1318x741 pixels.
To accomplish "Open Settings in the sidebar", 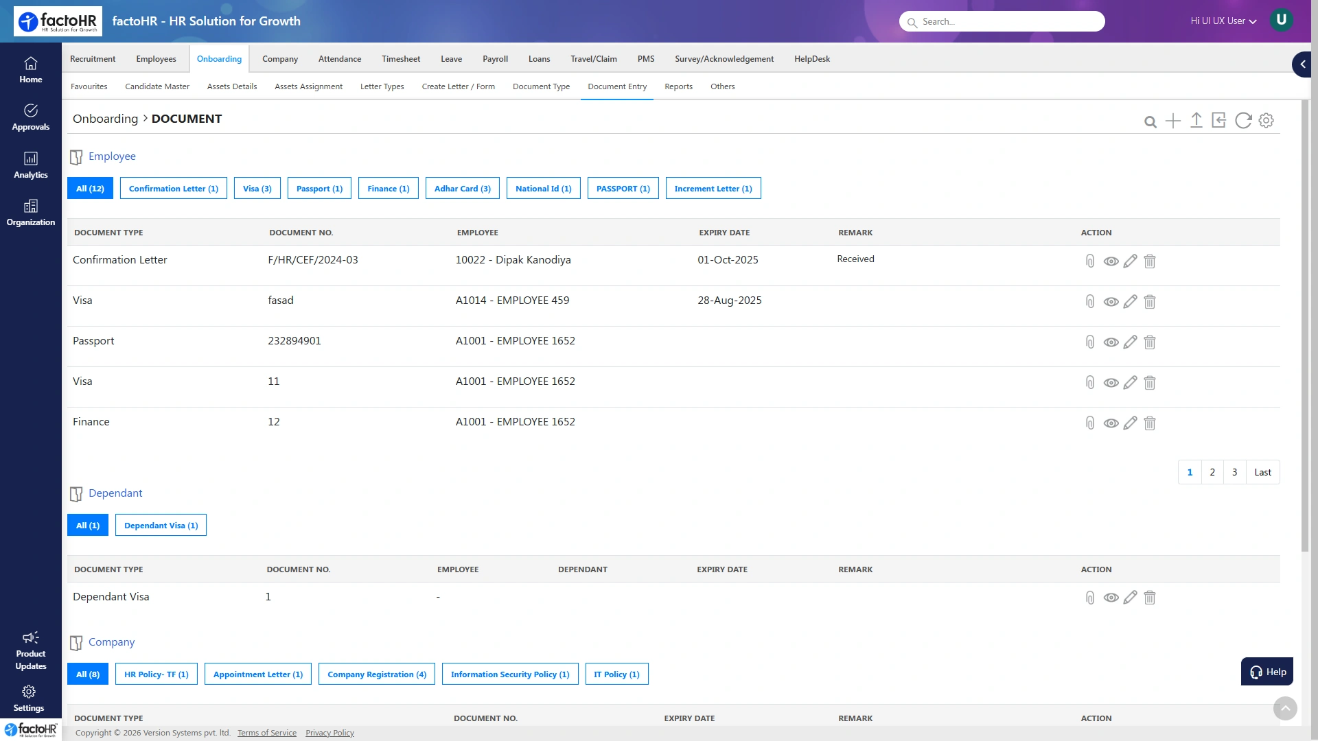I will pos(29,698).
